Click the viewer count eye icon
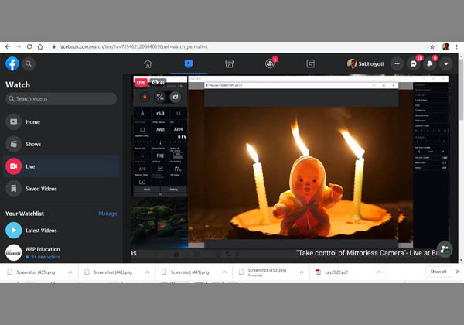The width and height of the screenshot is (464, 325). click(155, 83)
